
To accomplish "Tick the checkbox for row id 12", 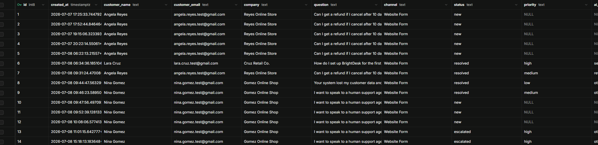I will pyautogui.click(x=2, y=122).
